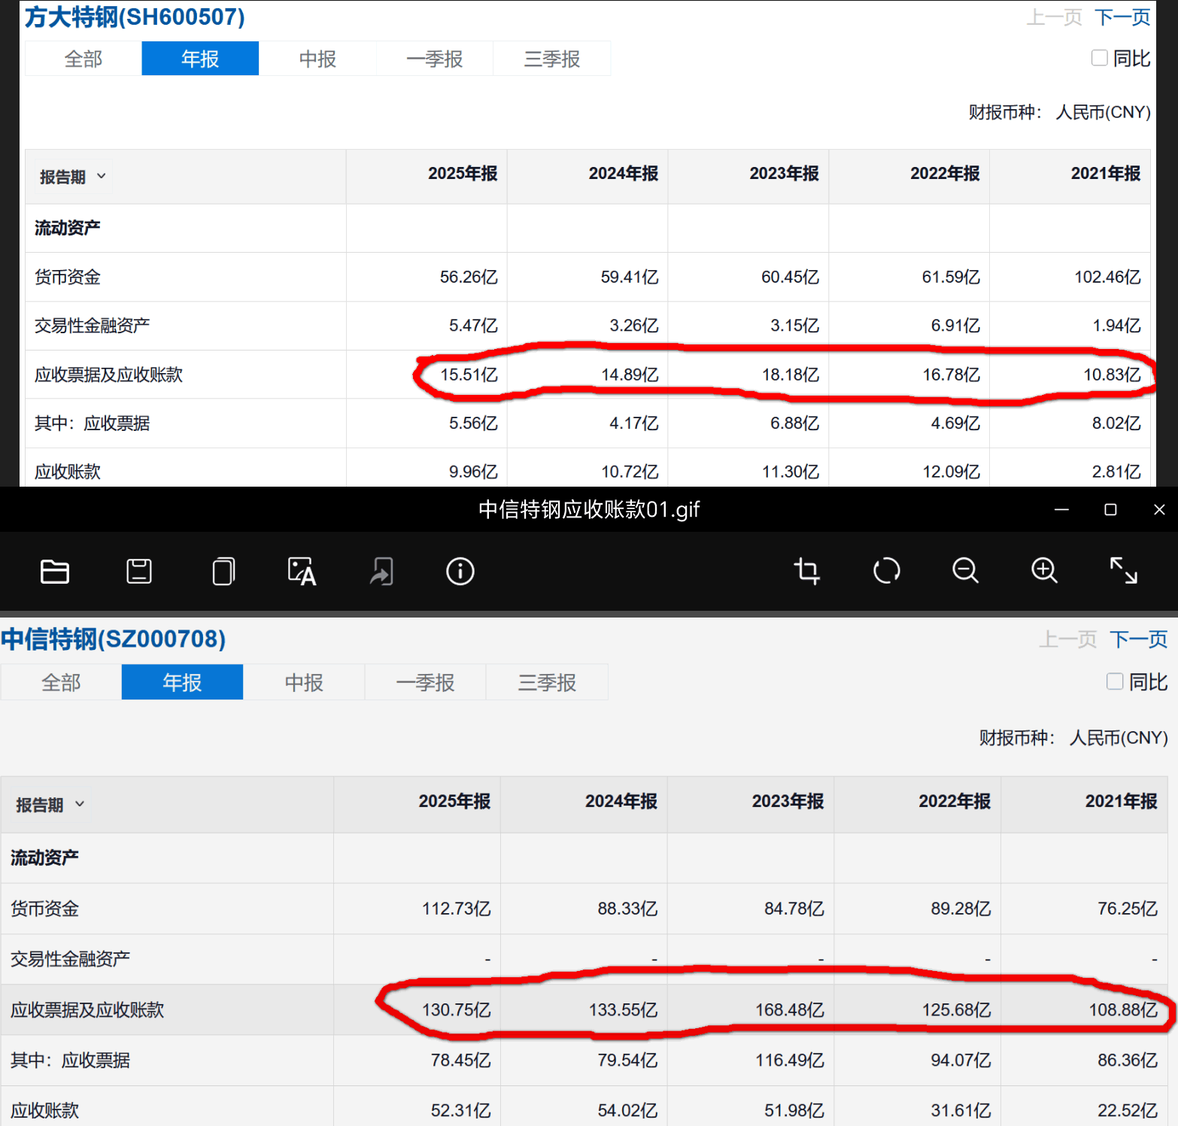Copy the image with the copy icon

tap(223, 572)
